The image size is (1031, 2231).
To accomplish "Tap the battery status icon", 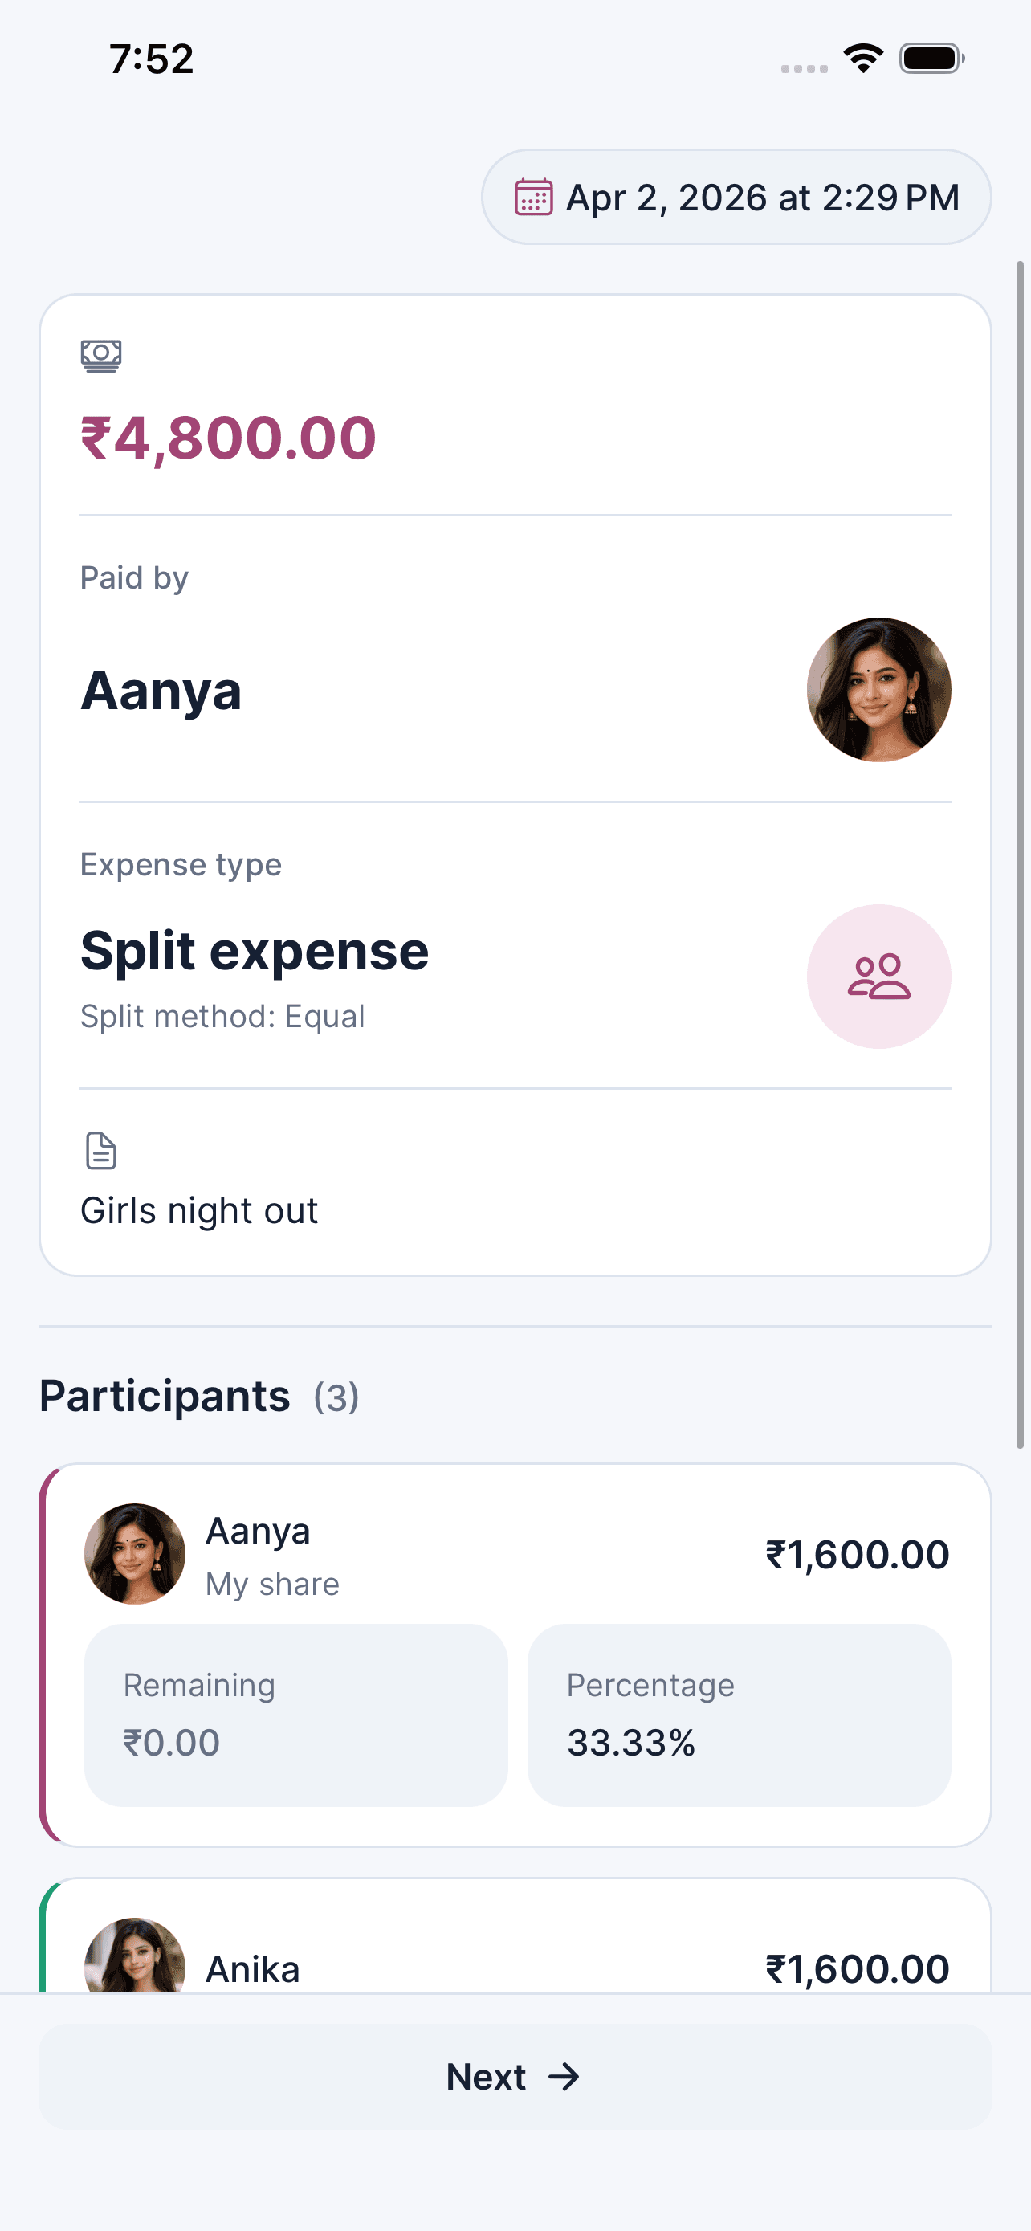I will [x=931, y=59].
